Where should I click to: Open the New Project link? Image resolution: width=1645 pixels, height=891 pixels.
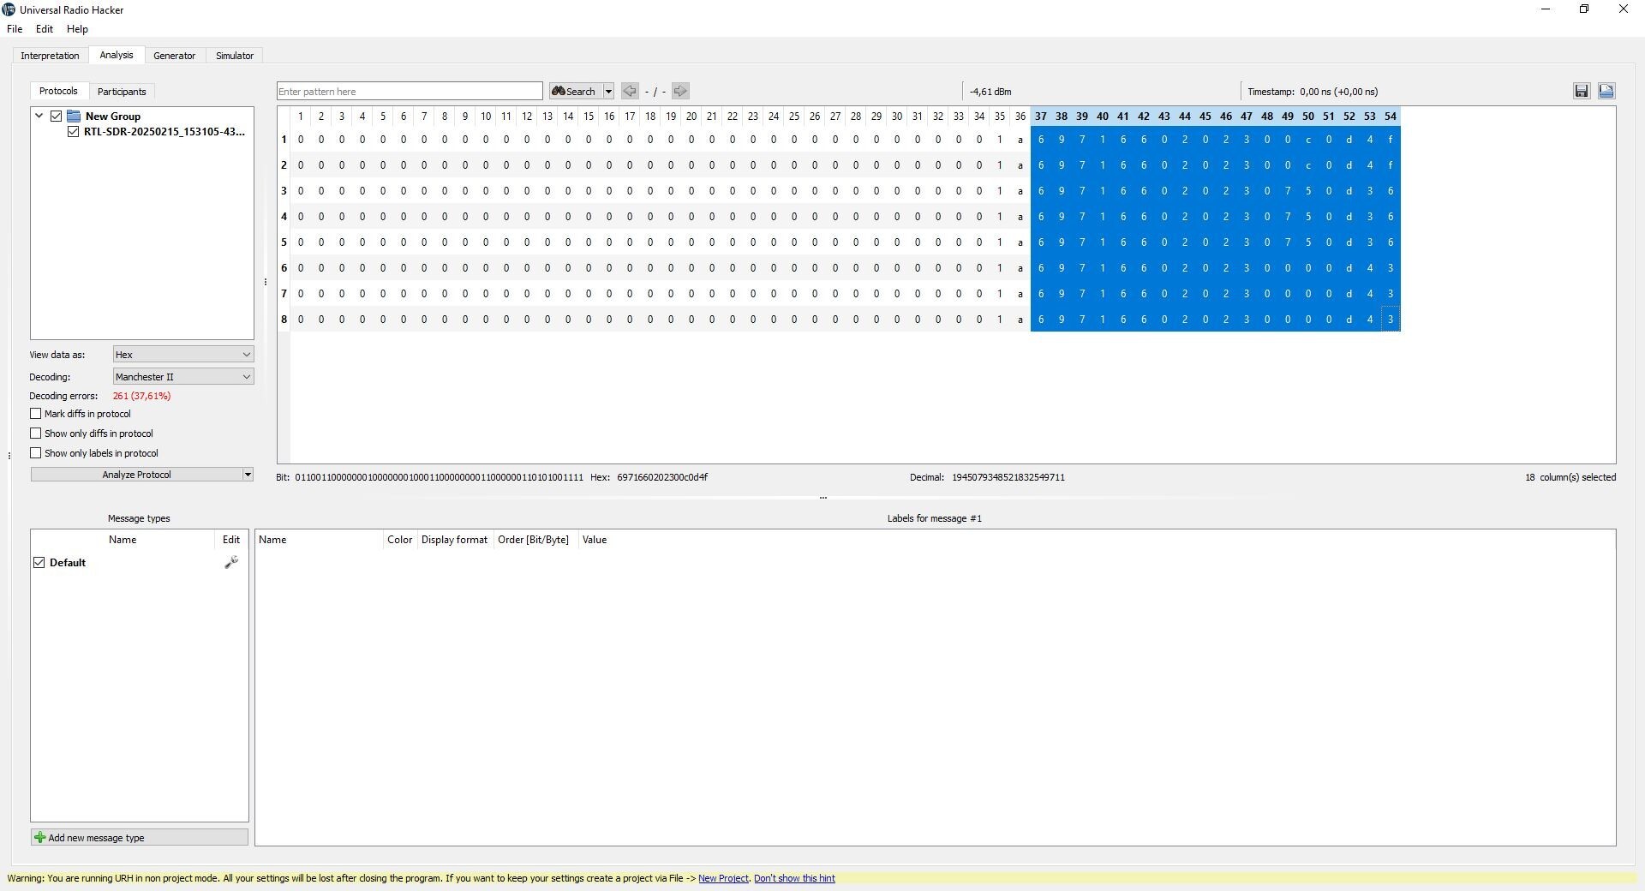pyautogui.click(x=723, y=878)
